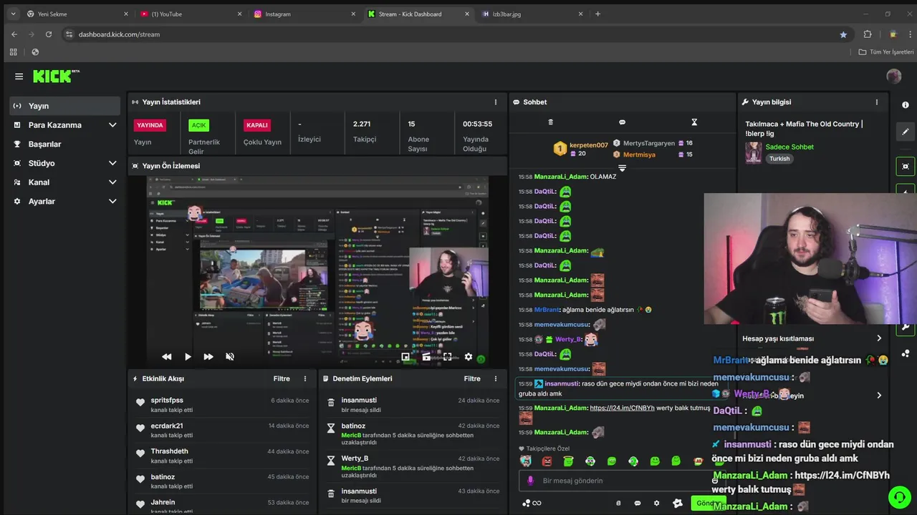This screenshot has height=515, width=917.
Task: Open emoji picker in message box
Action: (715, 481)
